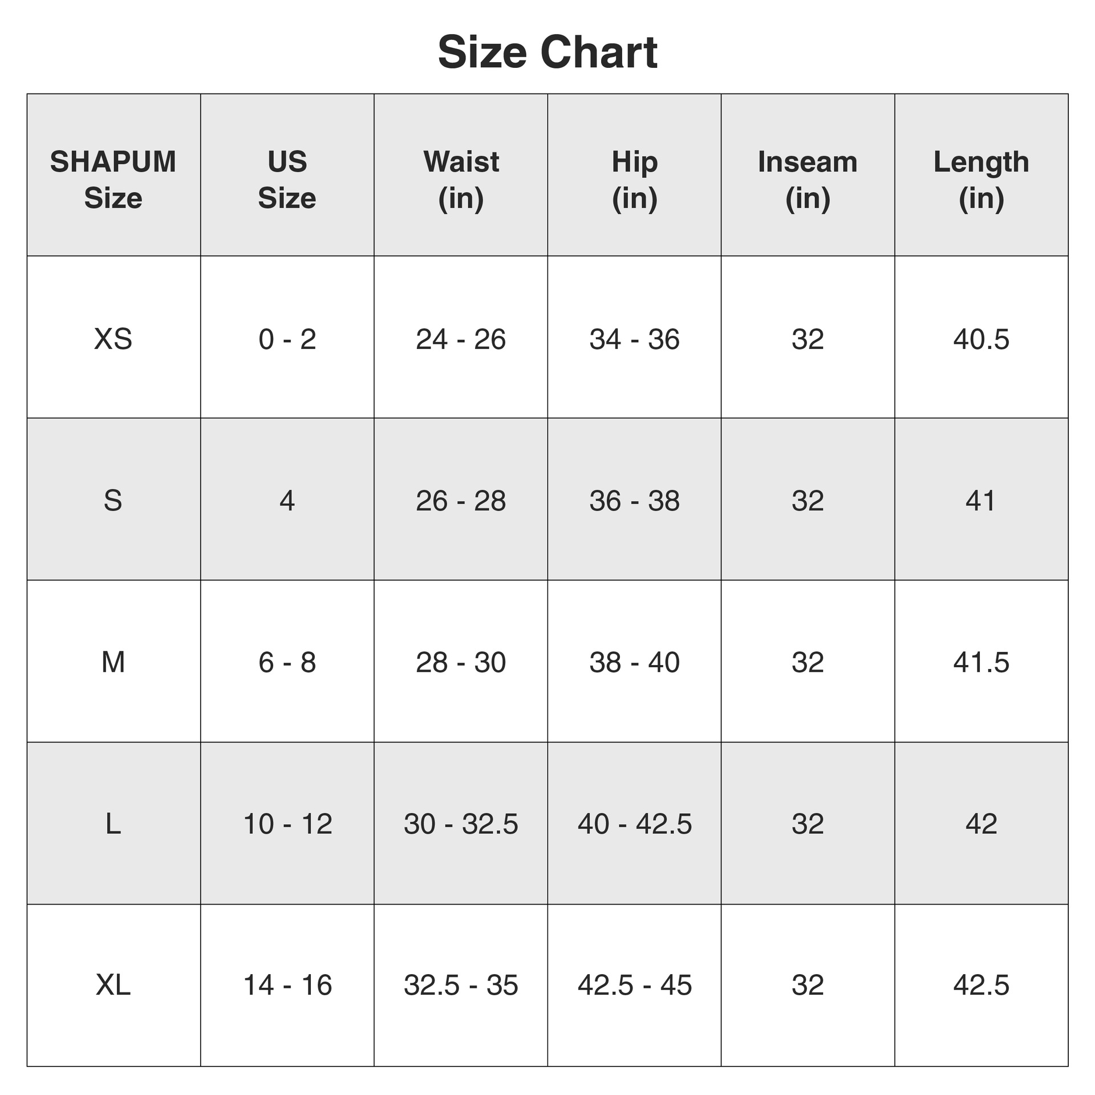This screenshot has height=1095, width=1095.
Task: Click the Length (in) header cell
Action: pos(982,175)
